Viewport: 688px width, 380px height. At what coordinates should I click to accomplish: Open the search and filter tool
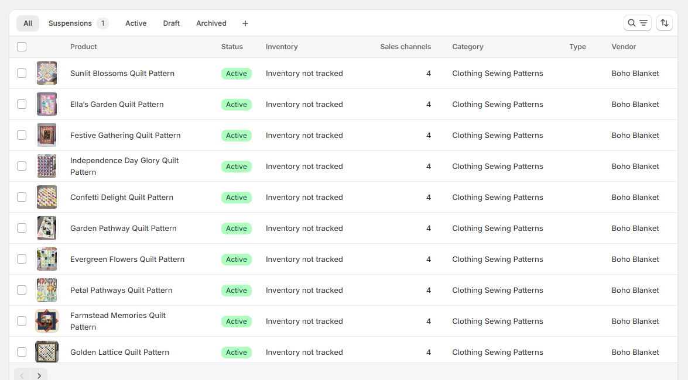click(637, 23)
